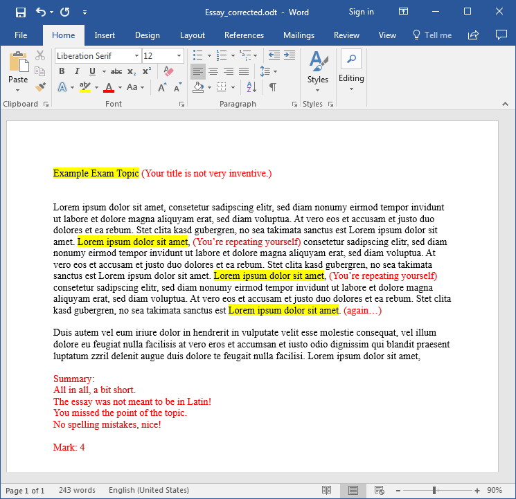516x499 pixels.
Task: Open the References tab
Action: click(244, 35)
